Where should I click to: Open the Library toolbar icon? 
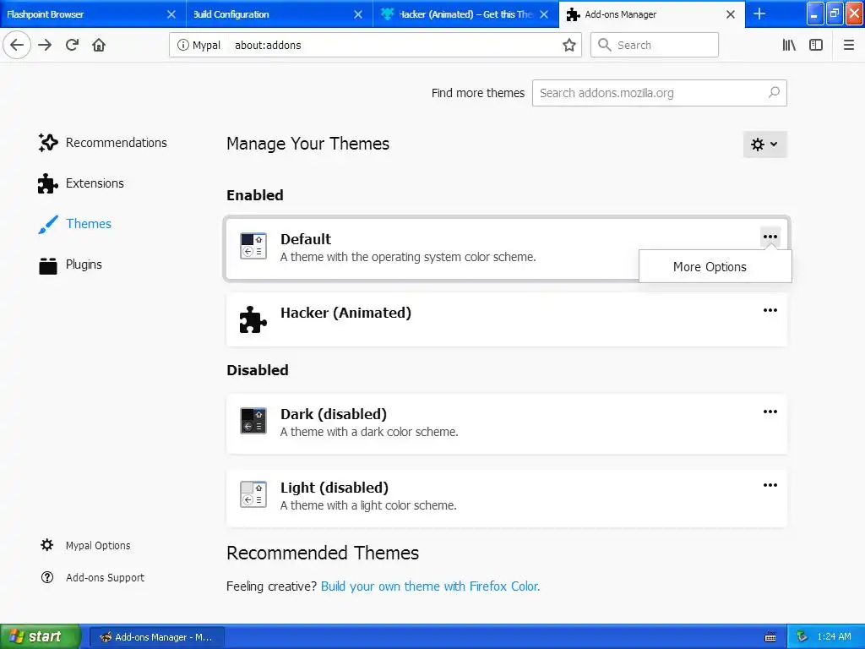coord(789,45)
